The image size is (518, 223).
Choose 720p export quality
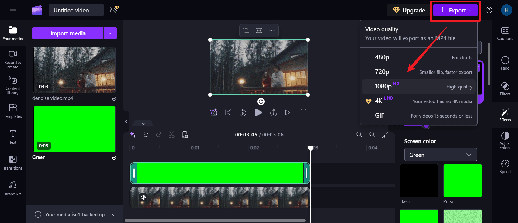pyautogui.click(x=419, y=72)
